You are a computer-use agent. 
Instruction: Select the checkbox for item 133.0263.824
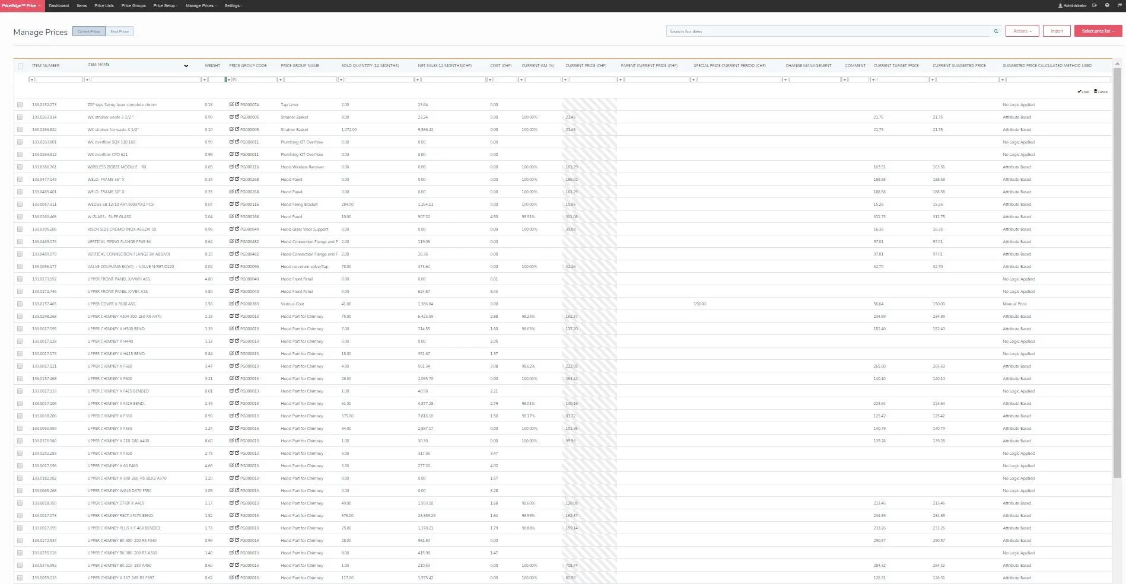[x=20, y=130]
